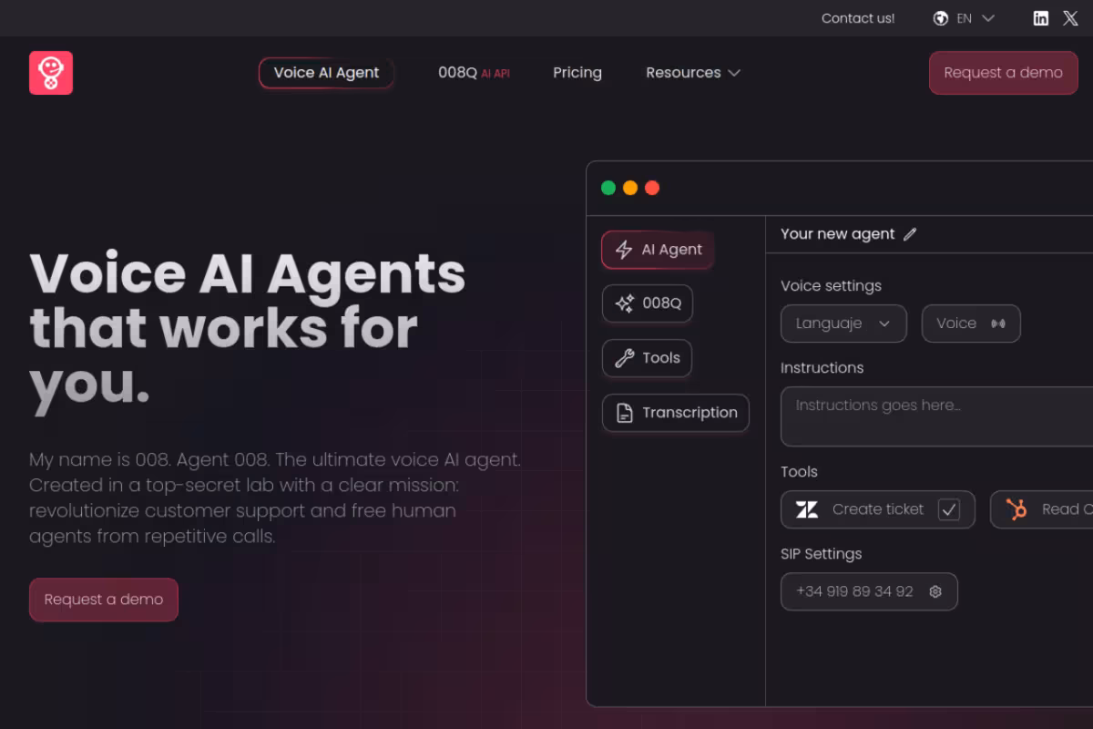Viewport: 1093px width, 729px height.
Task: Click hero Request a demo button
Action: click(104, 600)
